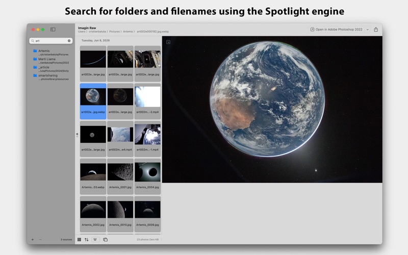
Task: Zoom the window with green button
Action: click(43, 30)
